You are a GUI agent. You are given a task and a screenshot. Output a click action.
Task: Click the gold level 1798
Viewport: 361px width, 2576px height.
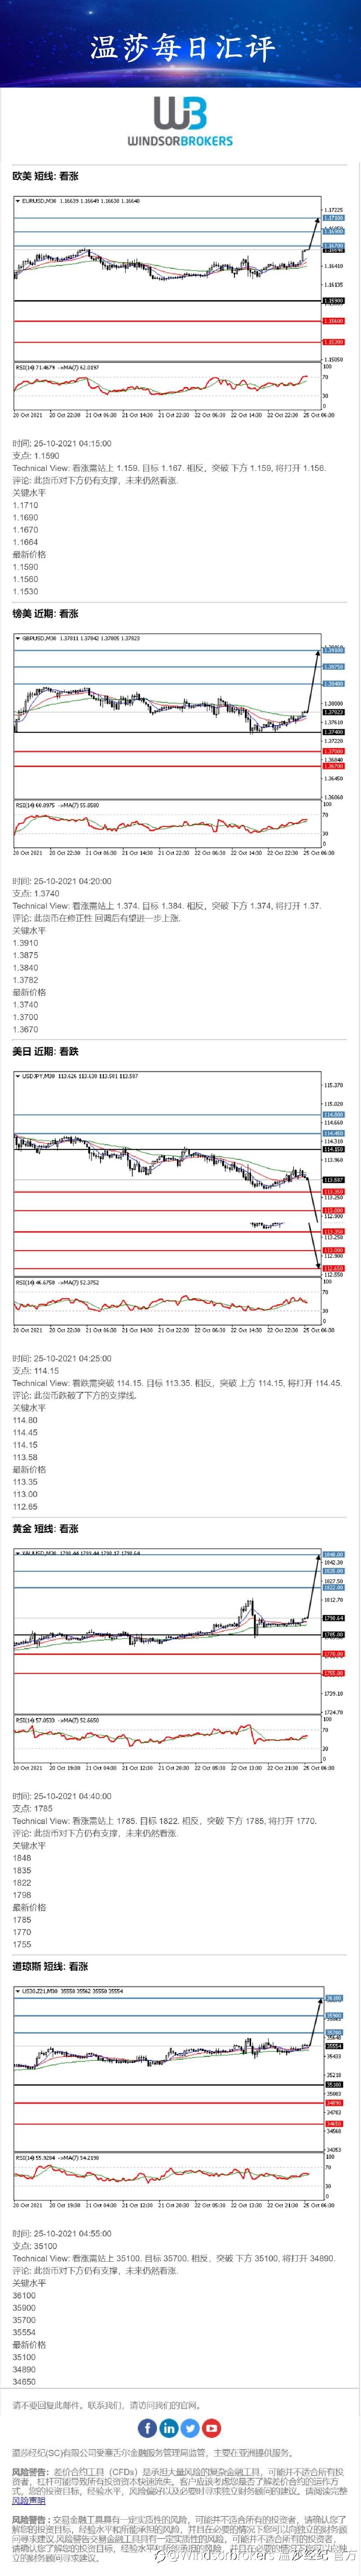22,1895
